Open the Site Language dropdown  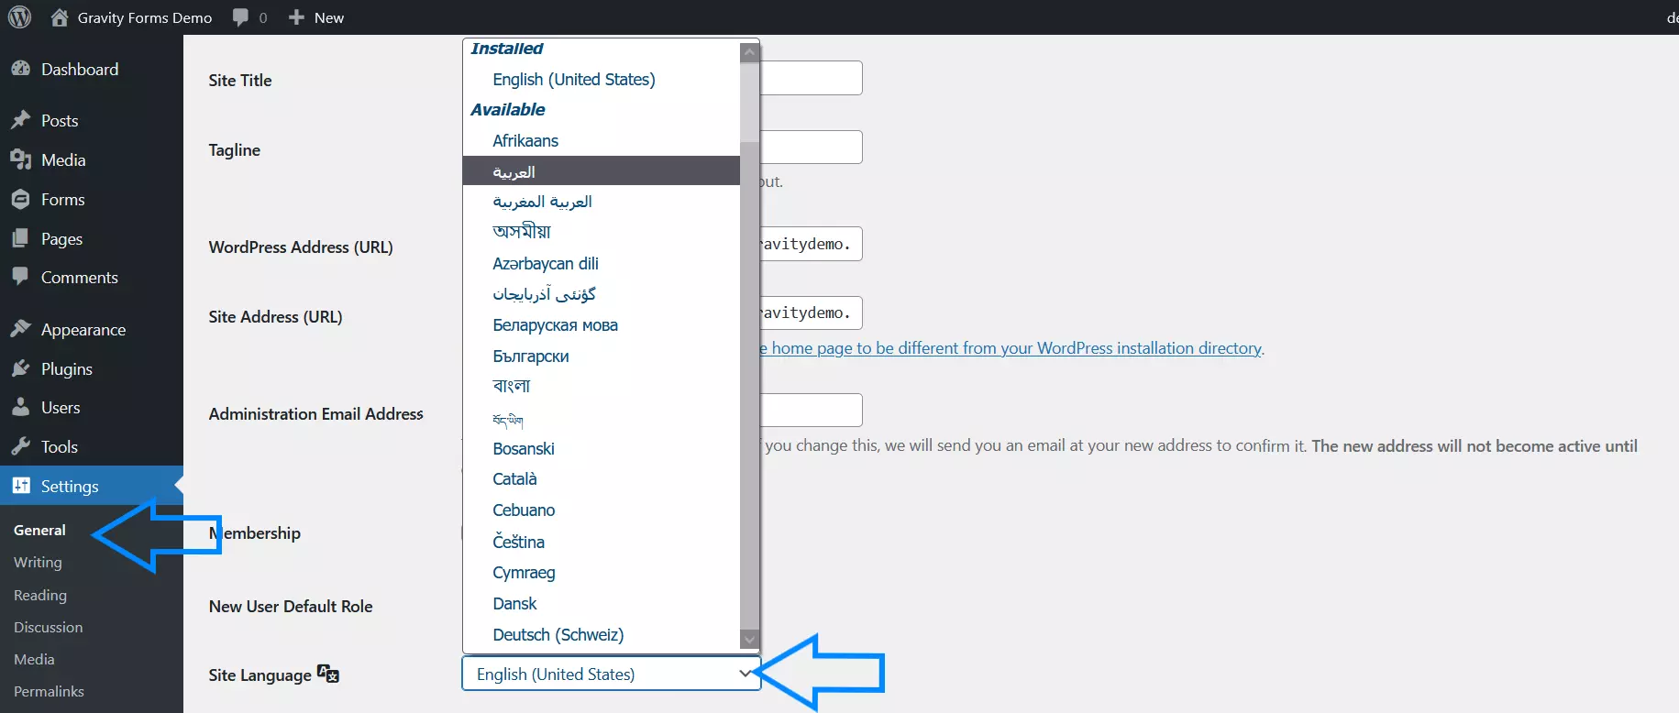[x=611, y=675]
